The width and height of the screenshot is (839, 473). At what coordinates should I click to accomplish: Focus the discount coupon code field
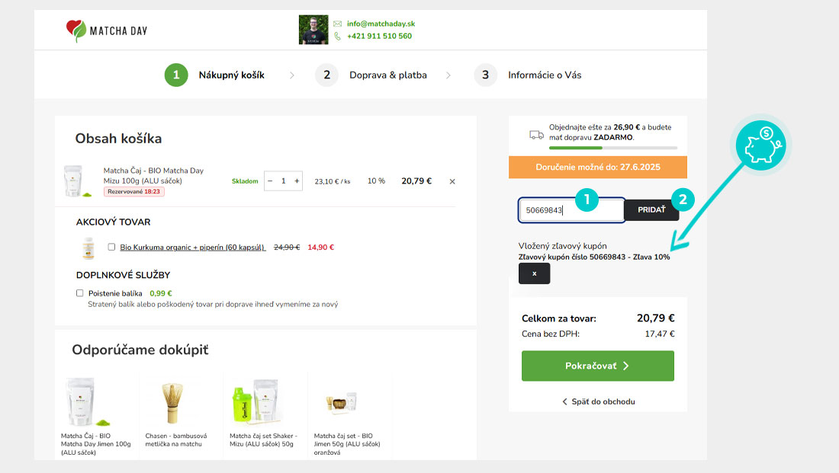tap(571, 209)
